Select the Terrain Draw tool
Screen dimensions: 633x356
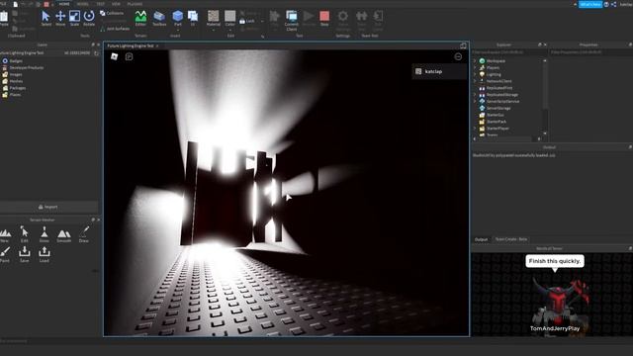point(83,234)
